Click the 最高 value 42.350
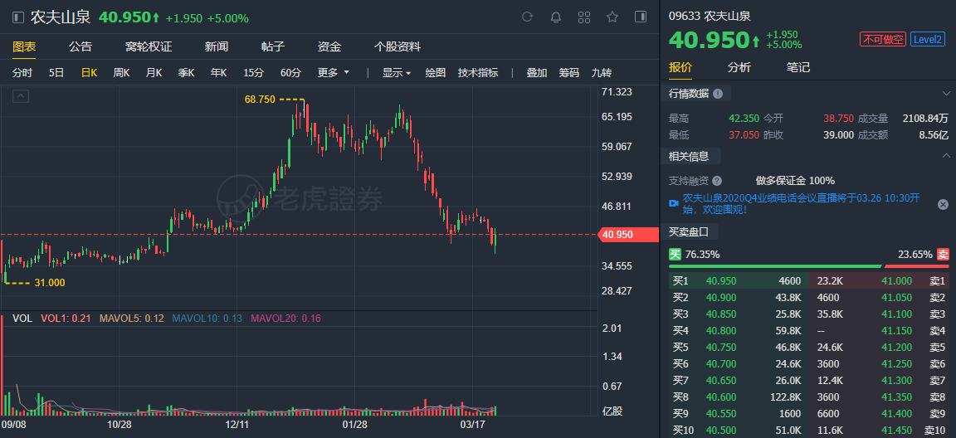956x438 pixels. coord(744,119)
